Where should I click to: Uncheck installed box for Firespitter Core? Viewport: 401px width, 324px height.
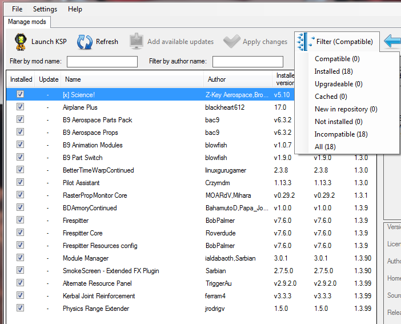pyautogui.click(x=20, y=233)
